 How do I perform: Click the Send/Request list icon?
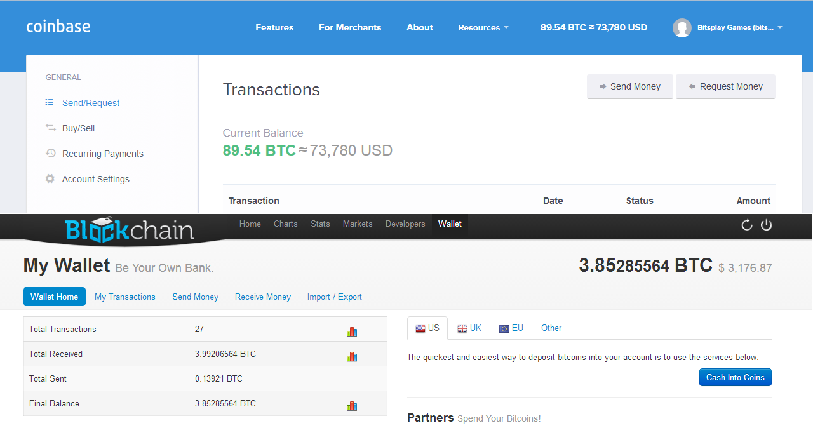50,102
